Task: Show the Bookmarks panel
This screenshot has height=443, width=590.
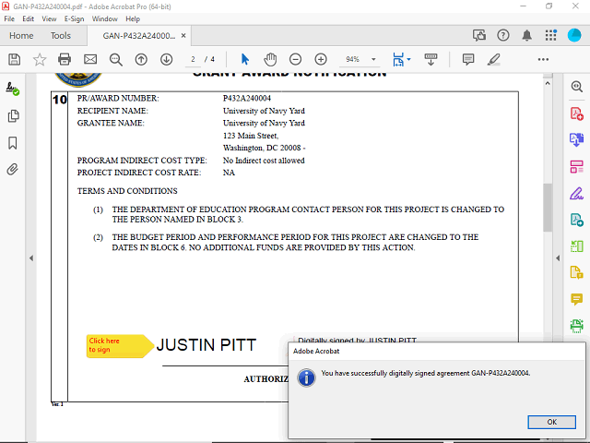Action: tap(13, 143)
